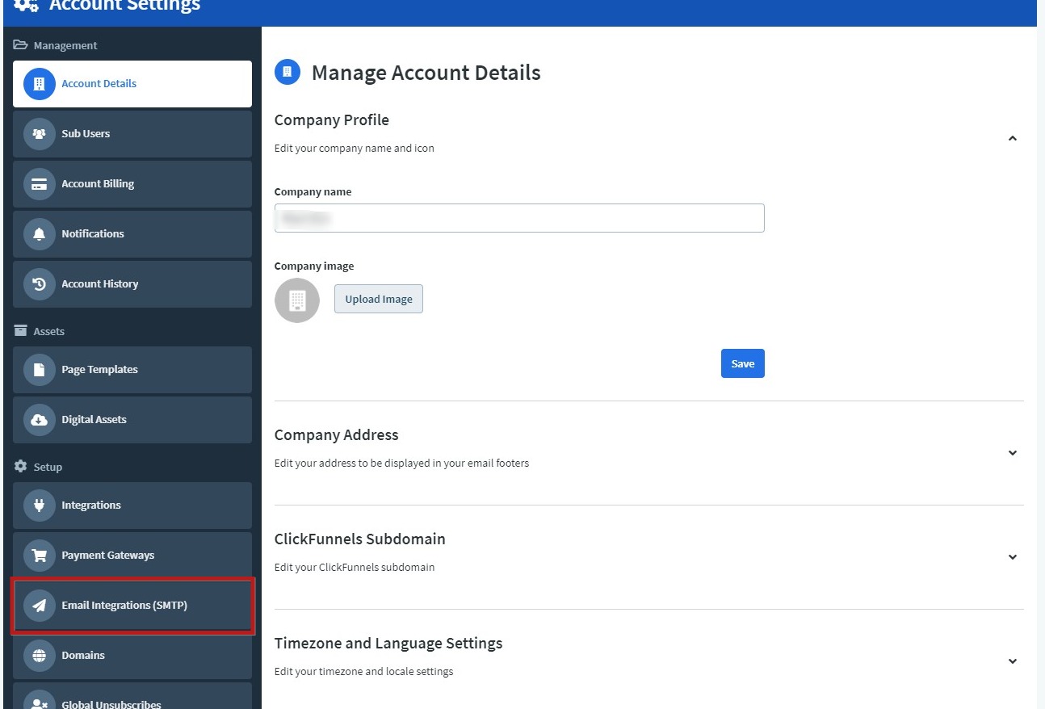Click the Account History clock icon
This screenshot has width=1045, height=709.
pyautogui.click(x=39, y=284)
